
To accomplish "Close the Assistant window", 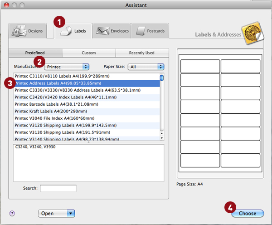I will (x=6, y=5).
